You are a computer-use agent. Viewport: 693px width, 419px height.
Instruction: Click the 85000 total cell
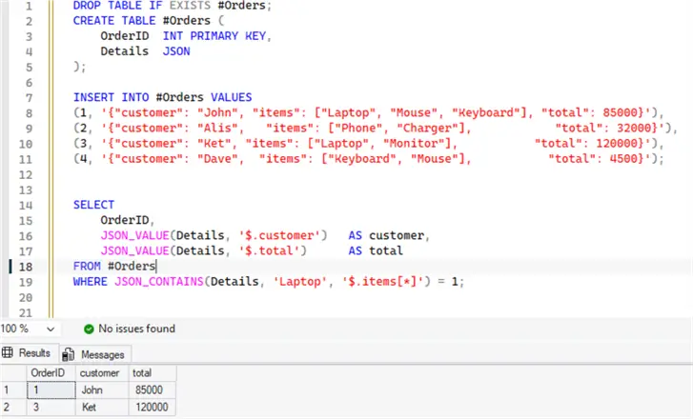click(x=153, y=389)
